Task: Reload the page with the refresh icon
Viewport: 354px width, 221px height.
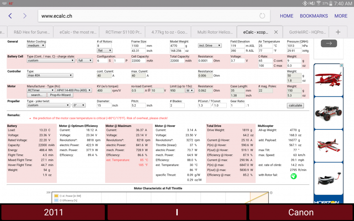Action: pos(262,16)
